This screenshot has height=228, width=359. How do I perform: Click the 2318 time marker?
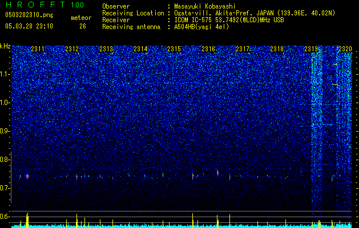pos(277,49)
